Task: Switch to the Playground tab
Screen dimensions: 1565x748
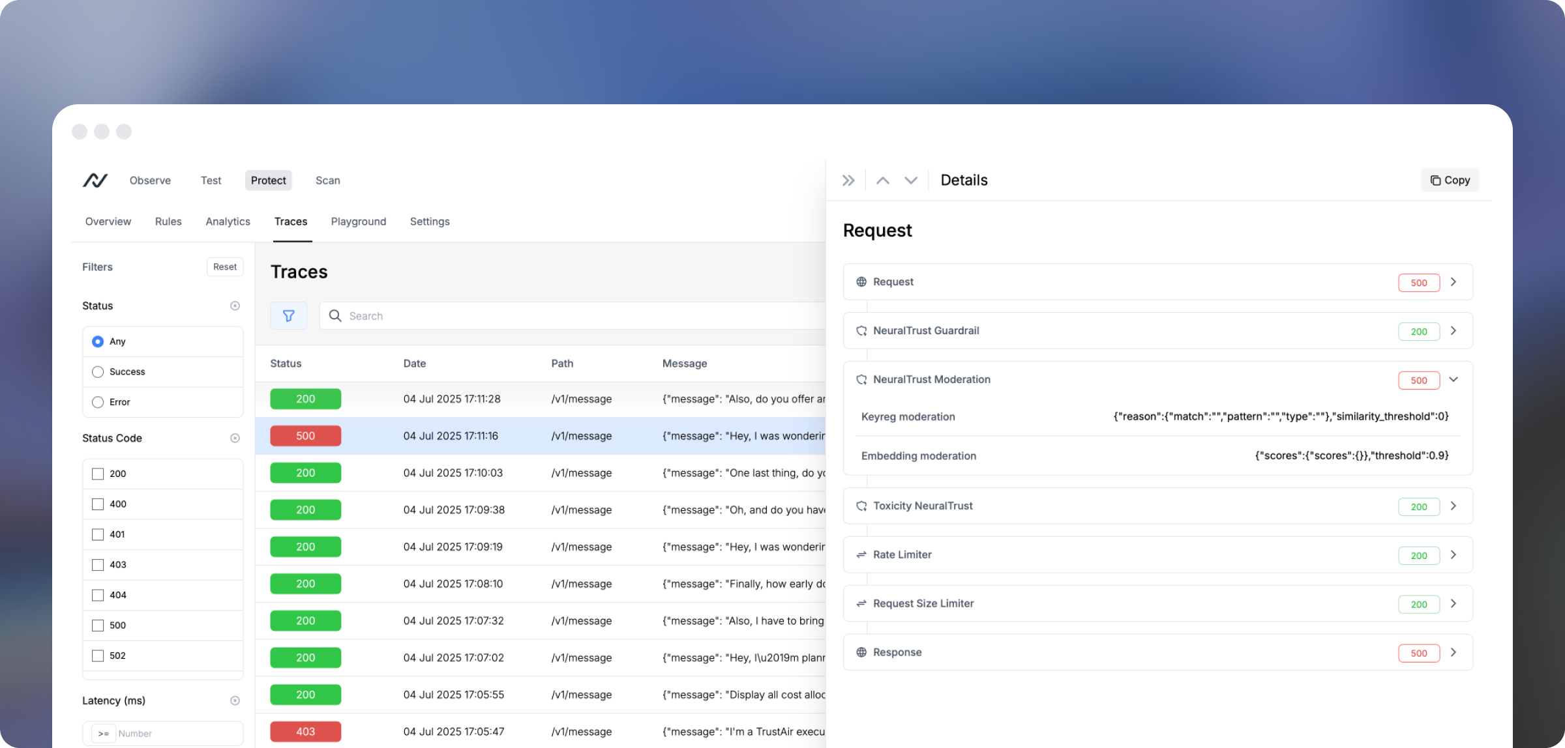Action: (359, 222)
